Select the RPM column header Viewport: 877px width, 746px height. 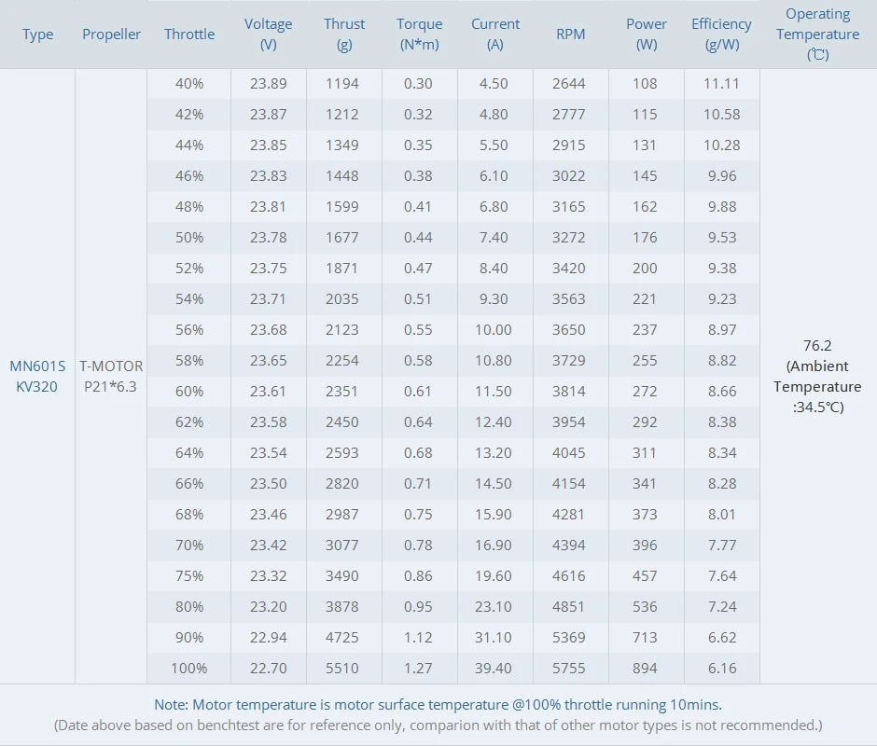point(570,35)
